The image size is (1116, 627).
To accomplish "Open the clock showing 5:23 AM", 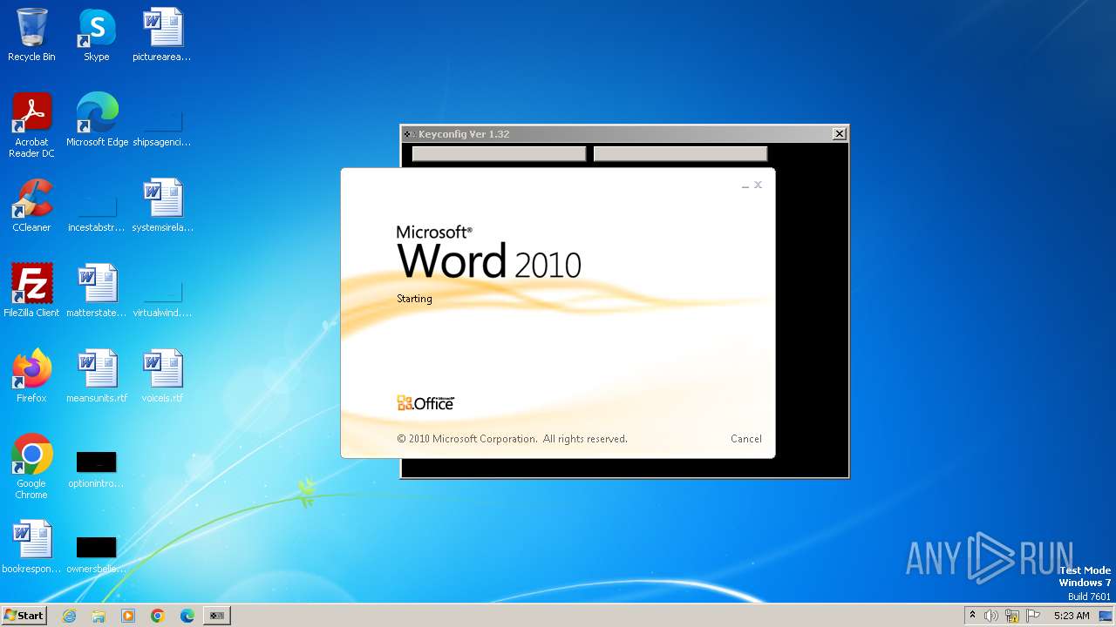I will [x=1072, y=616].
